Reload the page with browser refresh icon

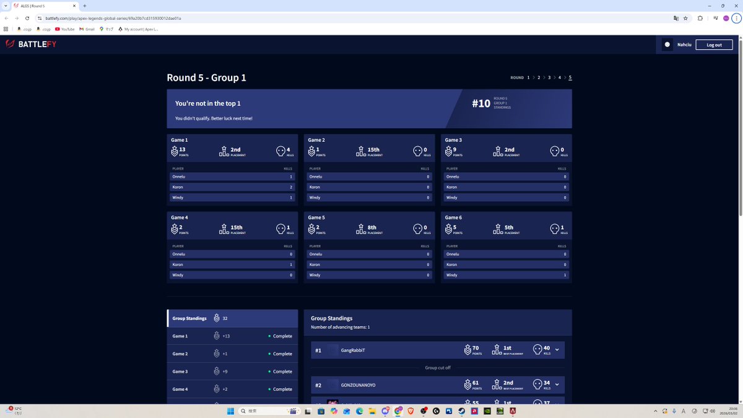[x=27, y=18]
